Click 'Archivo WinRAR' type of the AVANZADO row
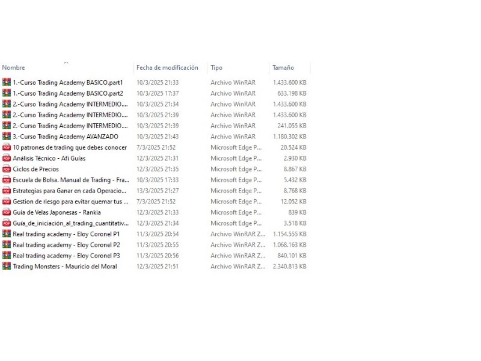This screenshot has width=481, height=361. coord(233,137)
